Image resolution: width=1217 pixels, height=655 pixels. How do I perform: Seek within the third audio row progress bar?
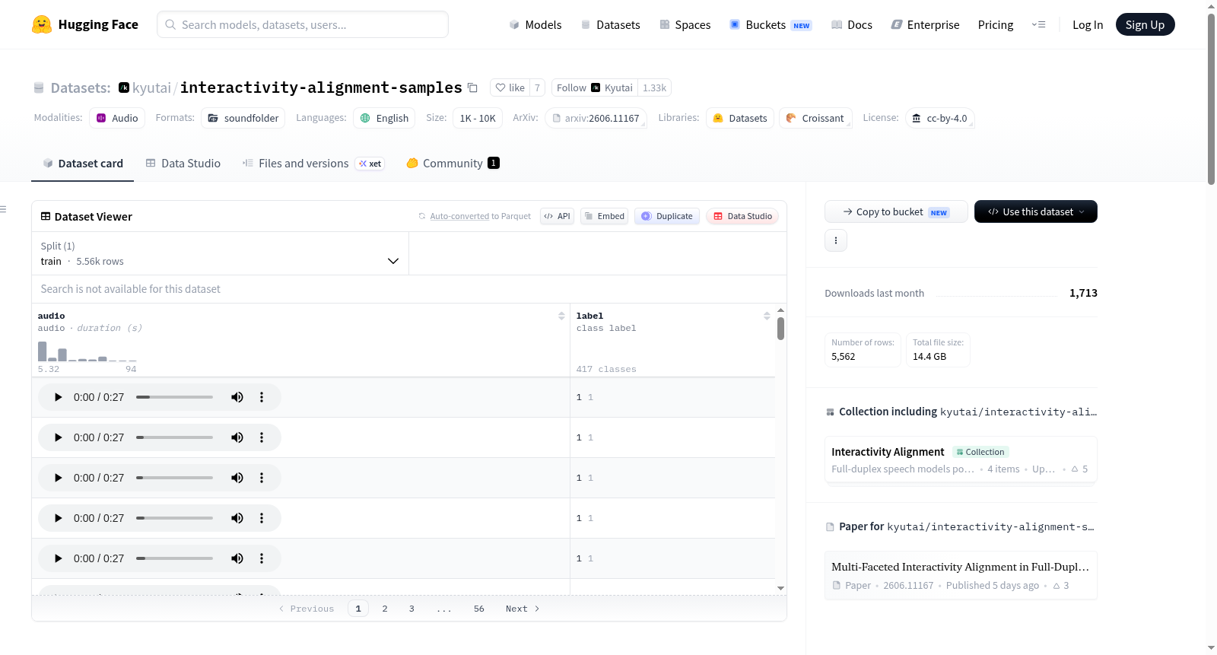click(175, 478)
